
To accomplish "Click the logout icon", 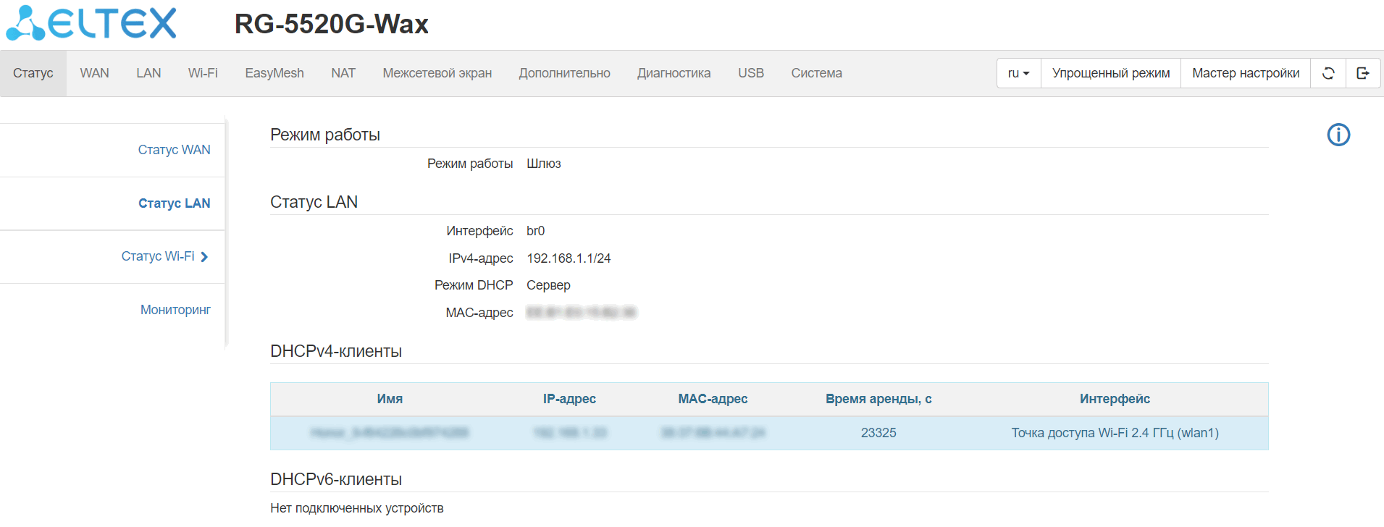I will pos(1363,73).
